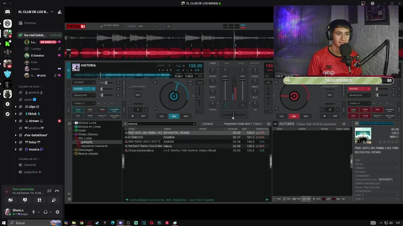Screen dimensions: 403x226
Task: Toggle the Vocal stem pad on deck A
Action: (x=78, y=110)
